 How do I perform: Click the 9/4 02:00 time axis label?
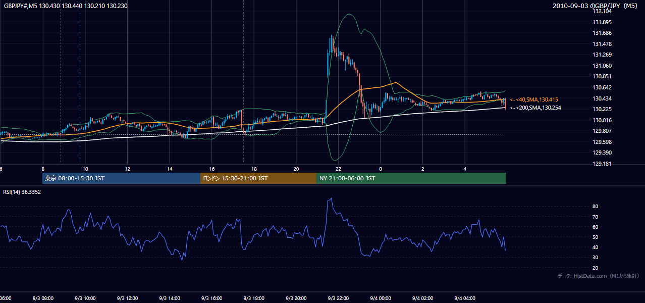[x=423, y=298]
